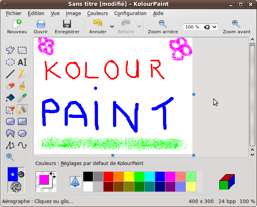Activate the Flood Fill bucket tool
Viewport: 257px width, 207px height.
point(10,97)
